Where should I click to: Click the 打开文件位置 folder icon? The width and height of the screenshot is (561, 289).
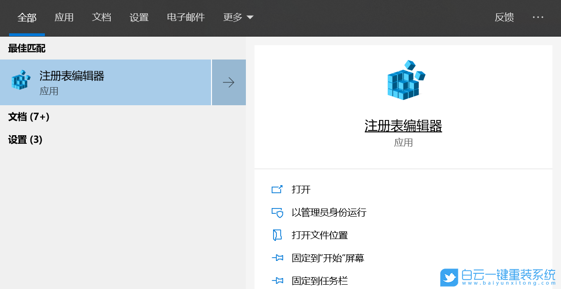(x=277, y=235)
